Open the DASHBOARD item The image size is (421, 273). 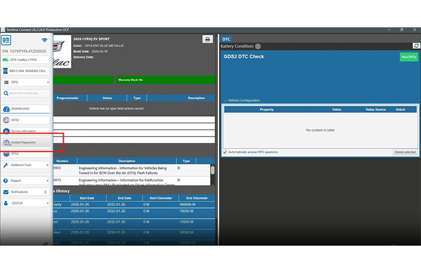(x=26, y=109)
